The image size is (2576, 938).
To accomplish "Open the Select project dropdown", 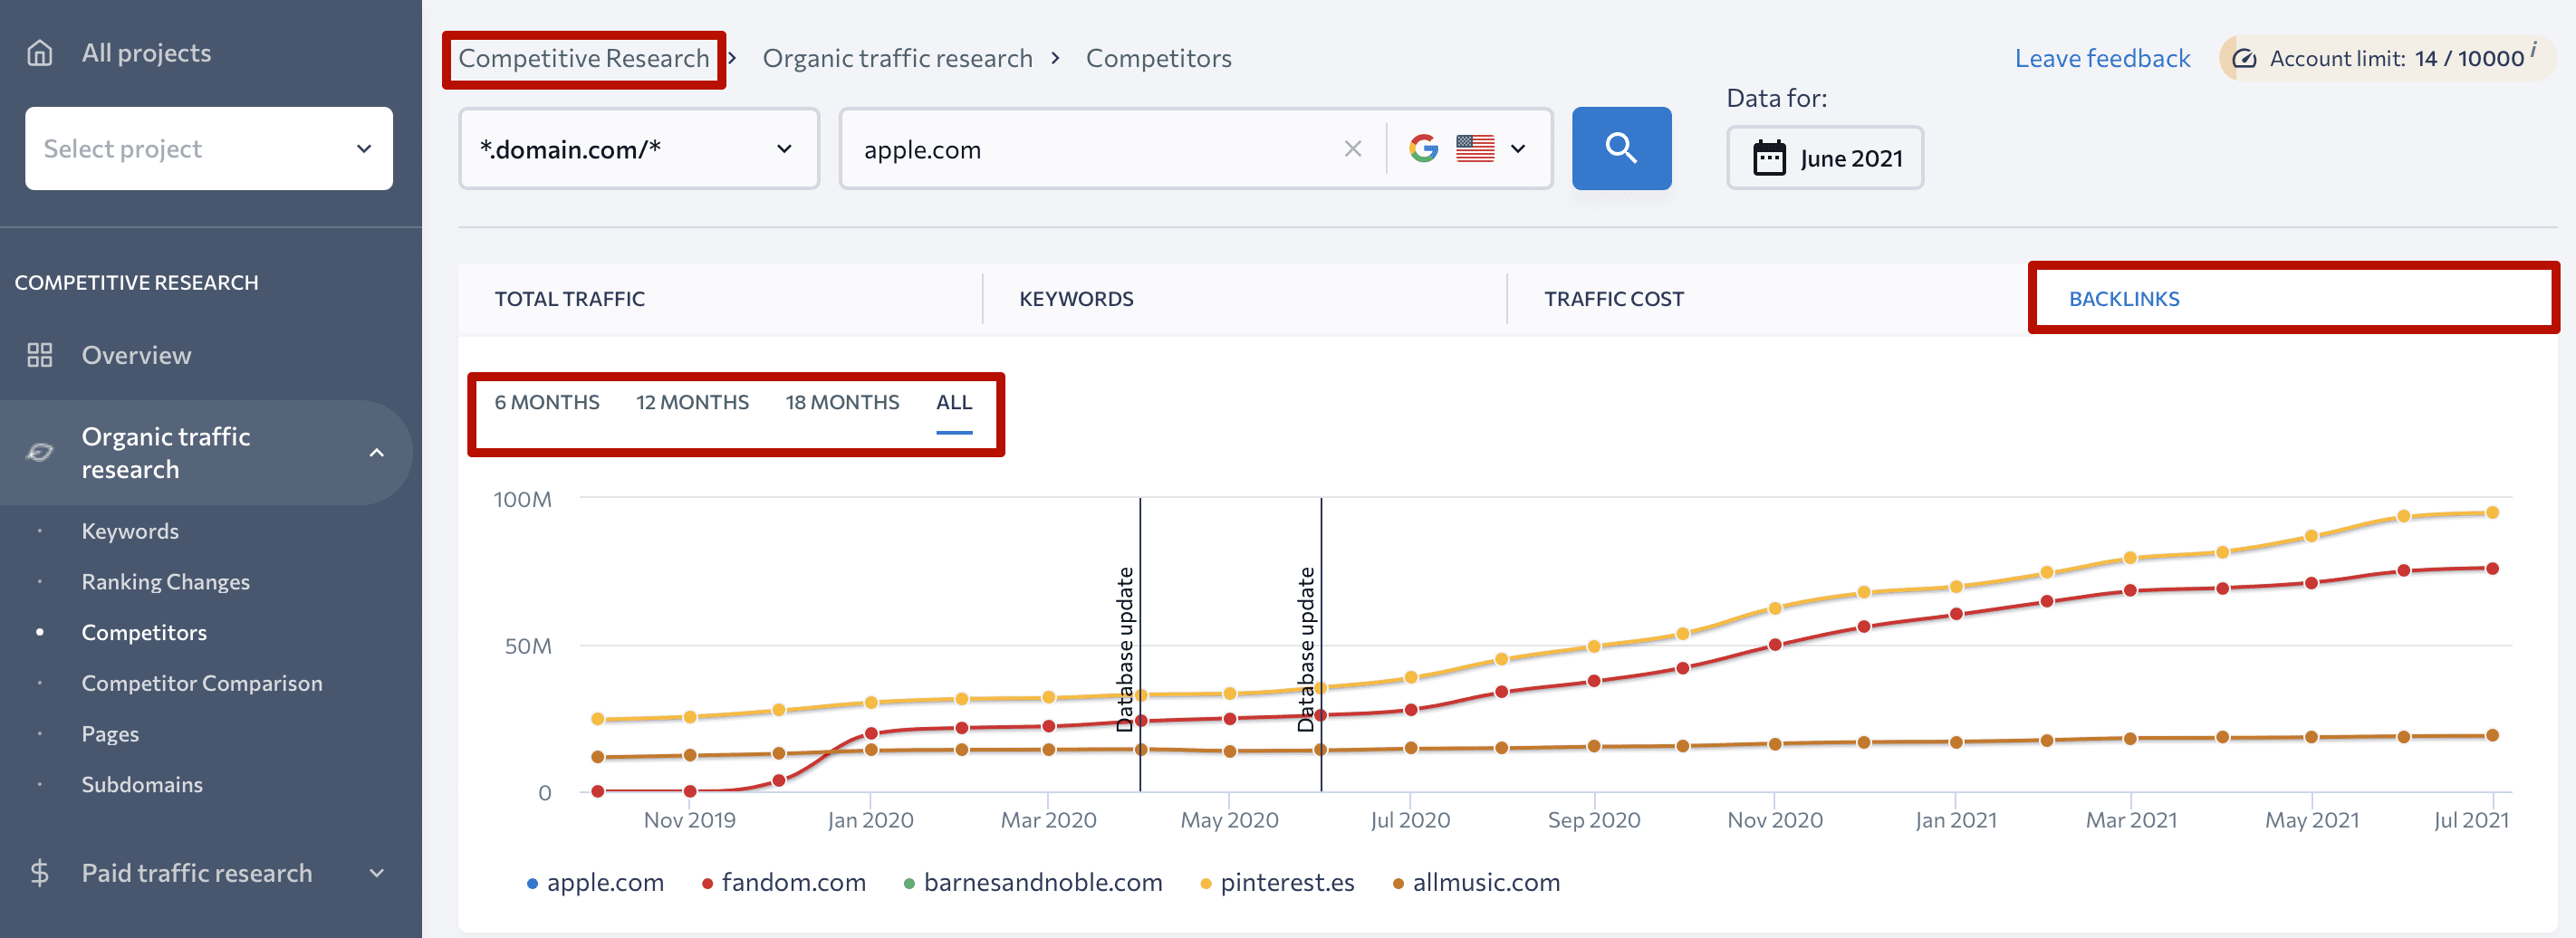I will [209, 148].
